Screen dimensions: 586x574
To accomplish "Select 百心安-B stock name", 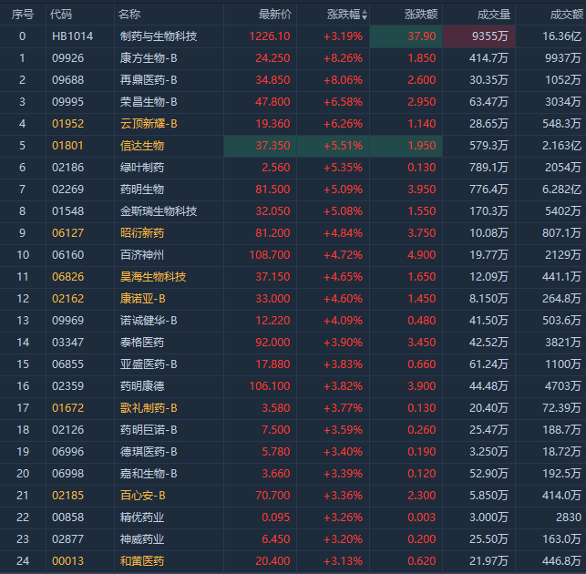I will (143, 496).
